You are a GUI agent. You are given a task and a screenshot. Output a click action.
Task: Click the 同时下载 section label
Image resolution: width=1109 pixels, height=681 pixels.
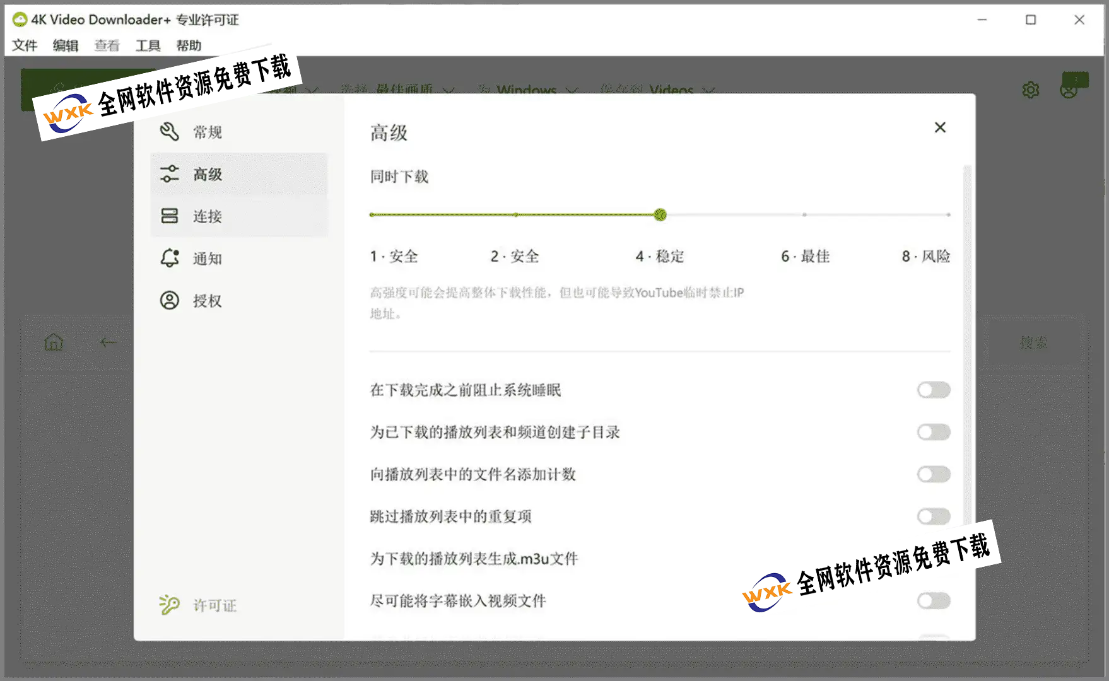click(399, 177)
